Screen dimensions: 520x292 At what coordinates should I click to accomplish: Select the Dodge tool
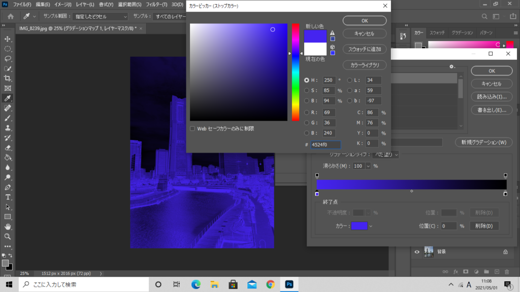(x=8, y=177)
